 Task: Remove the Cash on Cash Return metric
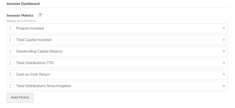(224, 74)
